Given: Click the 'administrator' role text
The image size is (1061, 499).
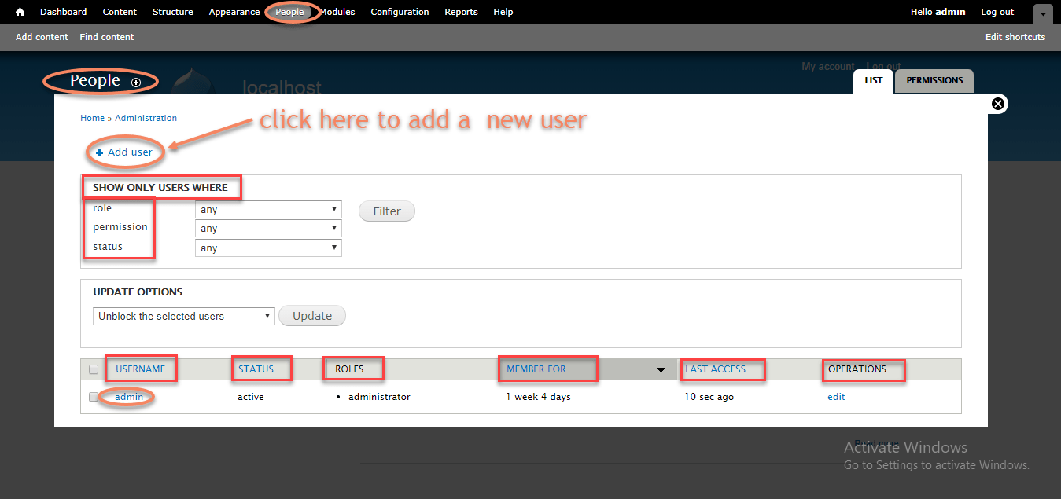Looking at the screenshot, I should pos(379,397).
